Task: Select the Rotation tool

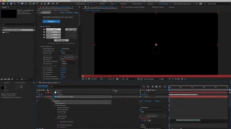Action: pyautogui.click(x=19, y=4)
